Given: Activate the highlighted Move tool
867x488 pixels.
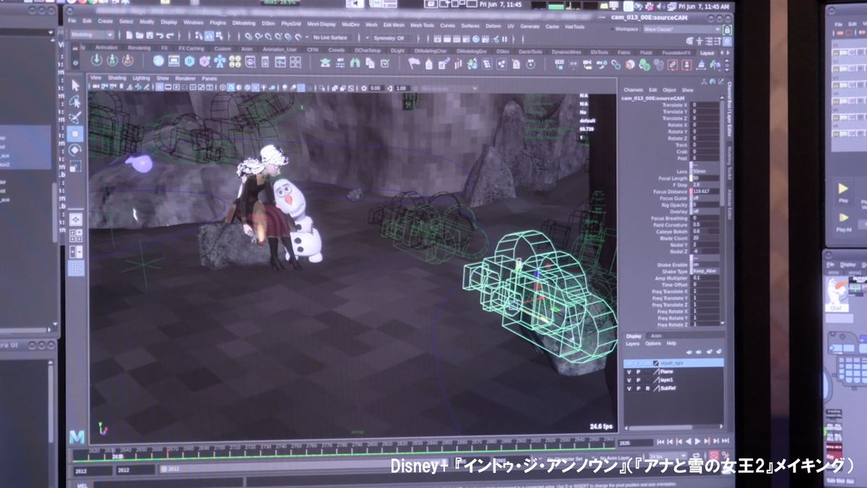Looking at the screenshot, I should pos(76,134).
